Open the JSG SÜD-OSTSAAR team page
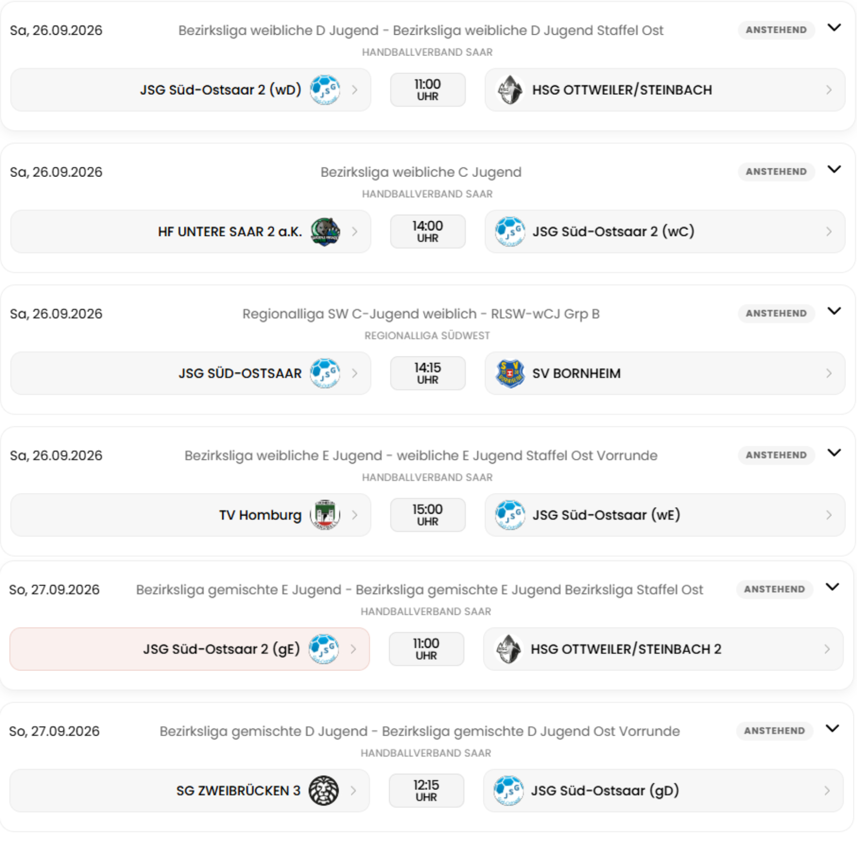Viewport: 857px width, 857px height. coord(191,373)
